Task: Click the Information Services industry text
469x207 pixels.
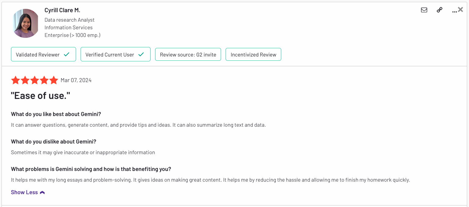Action: (x=68, y=27)
